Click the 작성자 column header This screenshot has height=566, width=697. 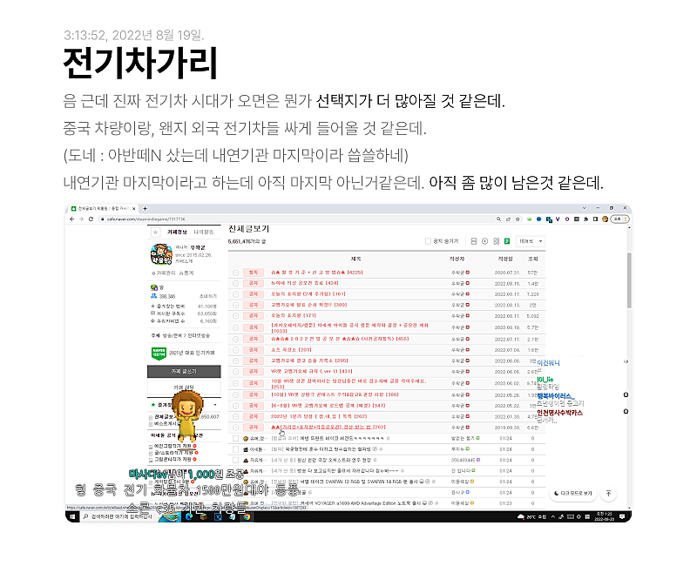tap(457, 259)
